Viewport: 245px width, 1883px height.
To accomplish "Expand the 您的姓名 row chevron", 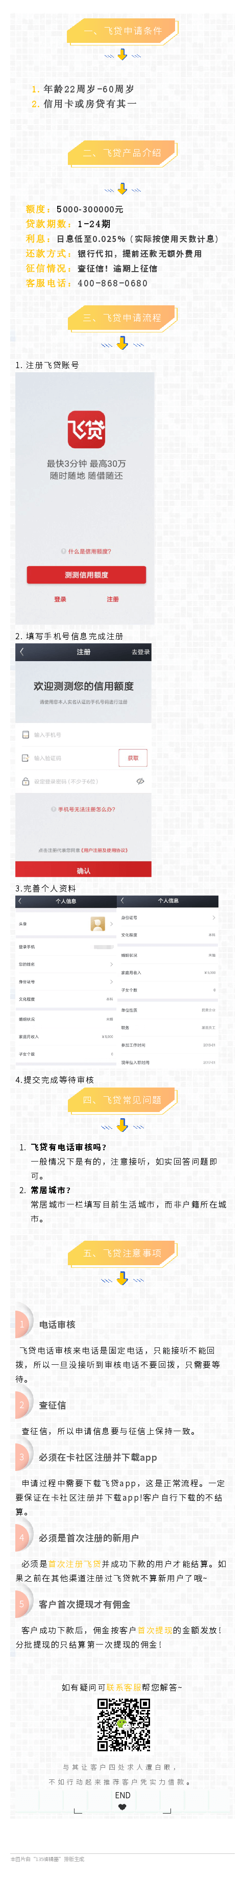I will [x=111, y=963].
